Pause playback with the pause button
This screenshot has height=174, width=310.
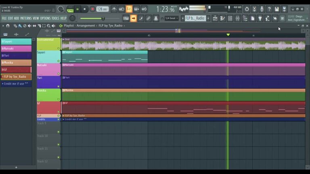click(77, 9)
